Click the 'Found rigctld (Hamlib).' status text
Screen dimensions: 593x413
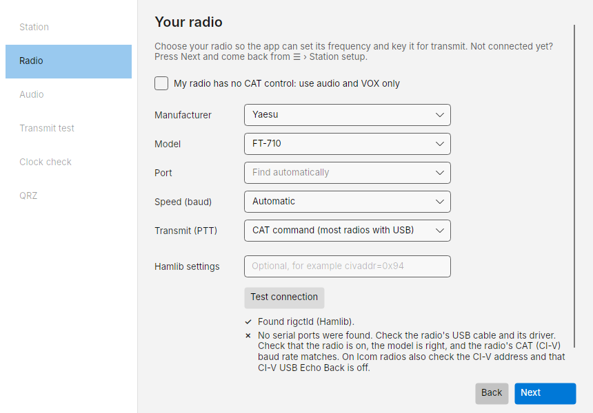306,321
